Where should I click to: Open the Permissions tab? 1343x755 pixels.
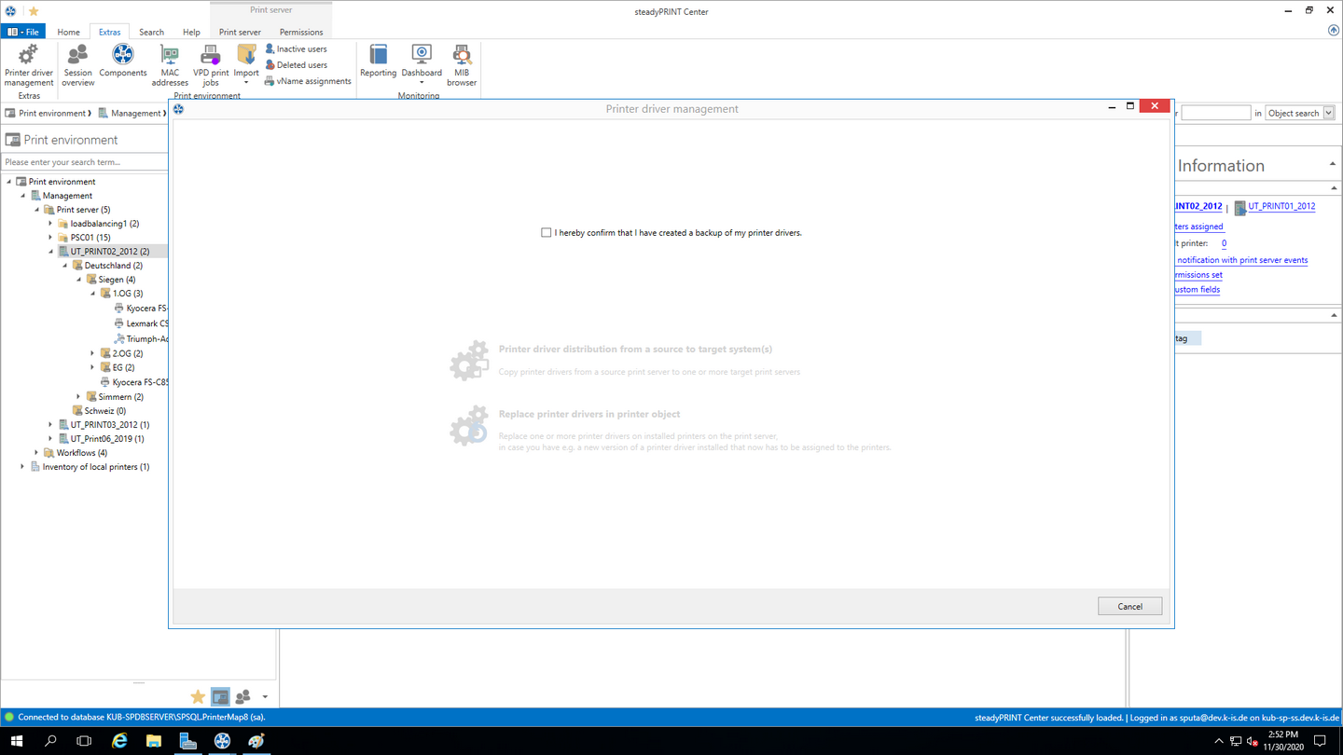[301, 32]
